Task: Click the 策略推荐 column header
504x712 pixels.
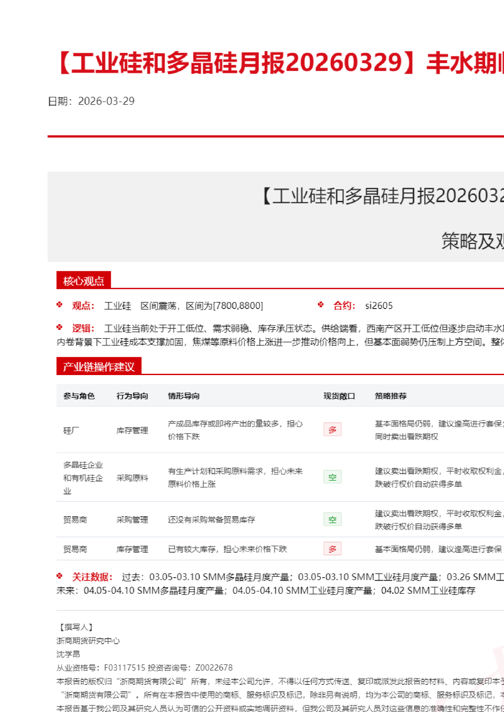Action: click(391, 396)
